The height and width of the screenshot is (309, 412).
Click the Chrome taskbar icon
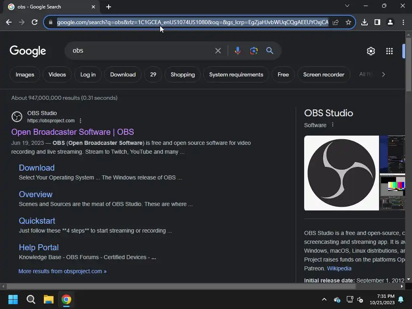(66, 299)
